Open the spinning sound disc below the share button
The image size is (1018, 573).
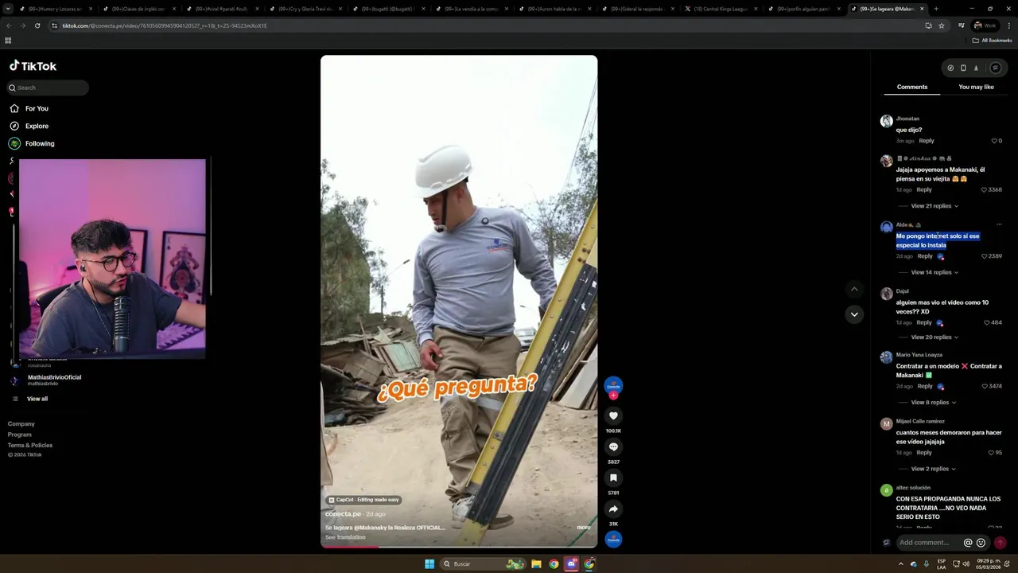click(x=613, y=539)
